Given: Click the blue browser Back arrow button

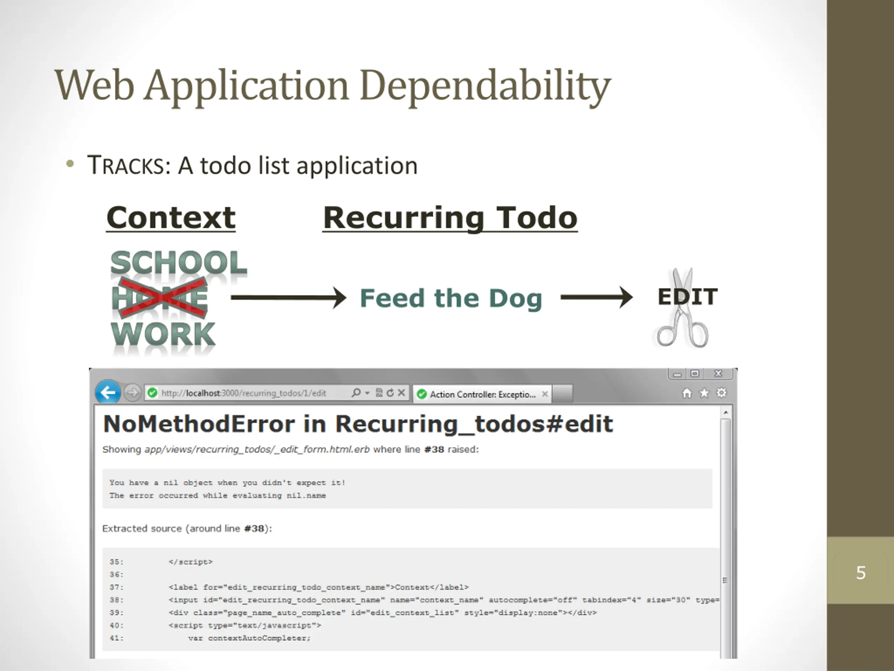Looking at the screenshot, I should coord(108,392).
